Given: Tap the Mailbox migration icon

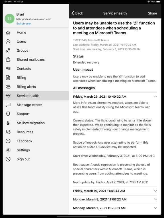Looking at the screenshot, I should (8, 123).
